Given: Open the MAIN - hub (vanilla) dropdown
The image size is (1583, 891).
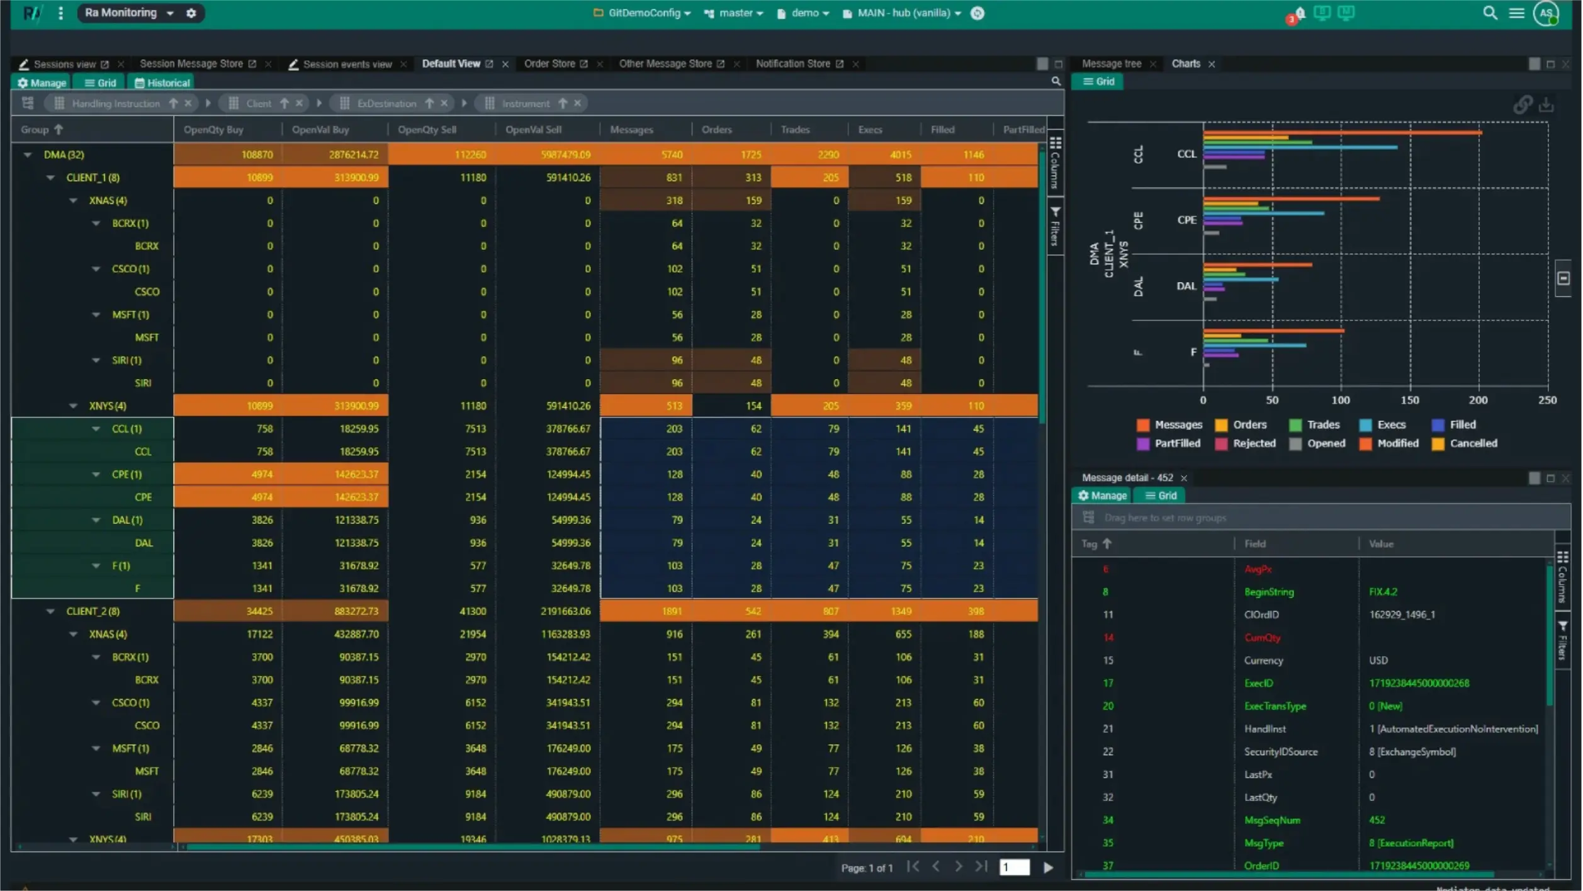Looking at the screenshot, I should point(901,13).
